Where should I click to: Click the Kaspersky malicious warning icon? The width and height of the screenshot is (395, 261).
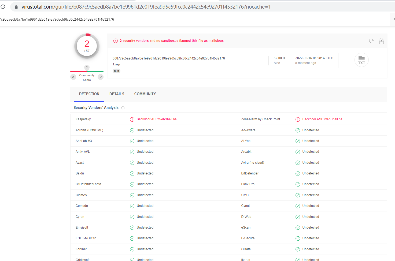[x=132, y=120]
